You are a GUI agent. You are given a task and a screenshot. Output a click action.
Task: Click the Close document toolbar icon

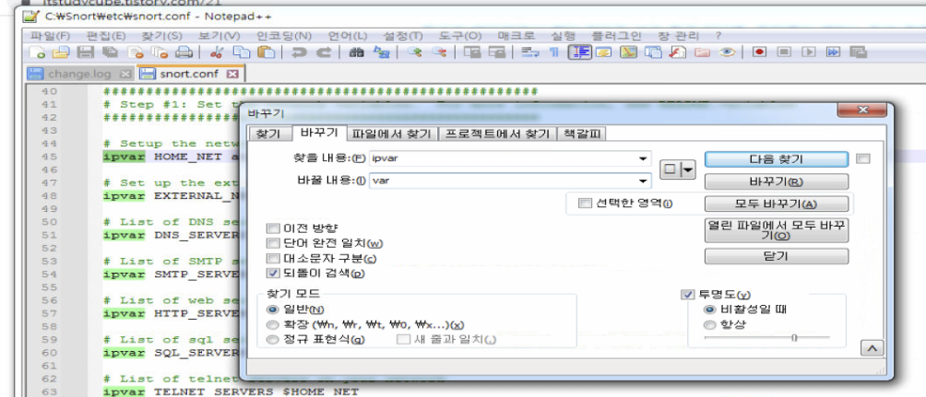click(x=135, y=53)
